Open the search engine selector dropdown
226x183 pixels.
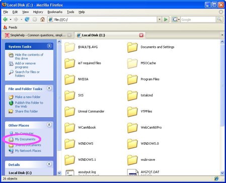(179, 20)
